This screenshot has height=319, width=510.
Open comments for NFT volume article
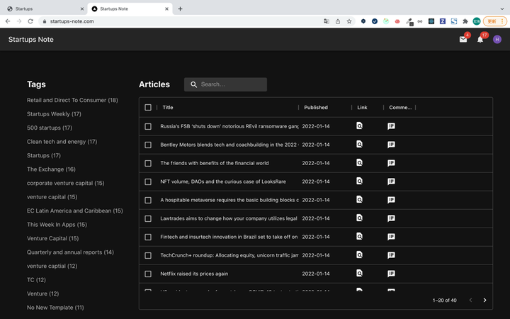click(391, 181)
